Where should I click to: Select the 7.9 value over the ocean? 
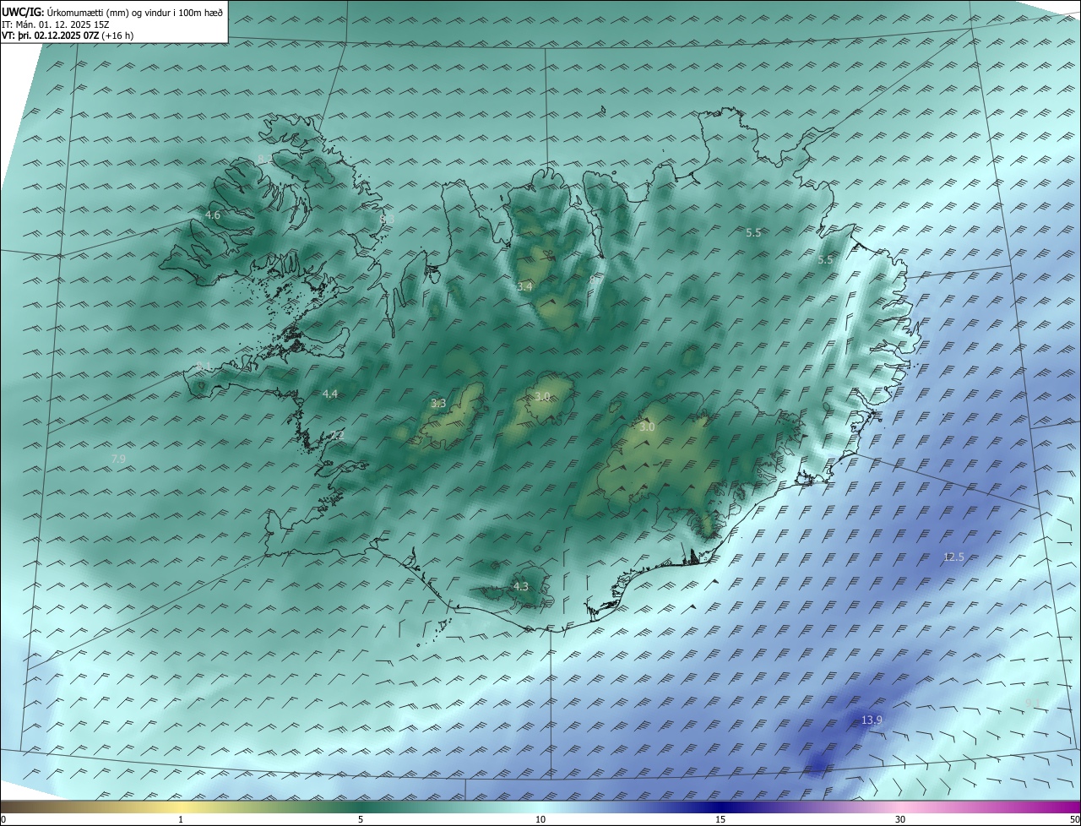[118, 459]
